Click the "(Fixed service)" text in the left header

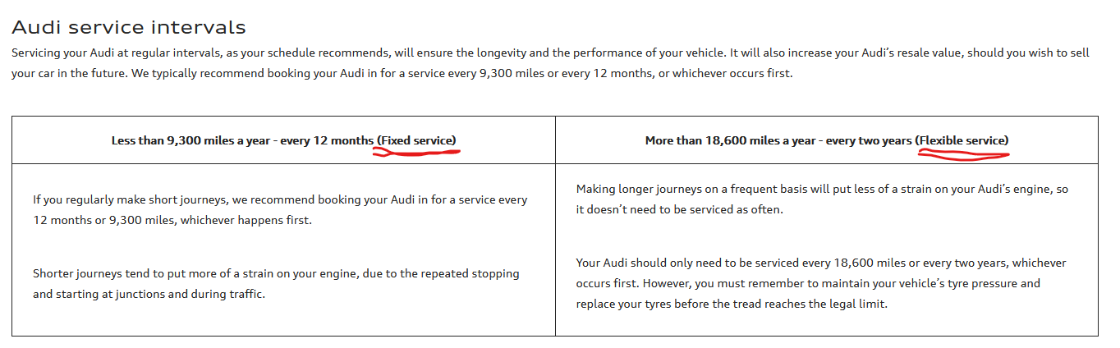(416, 140)
